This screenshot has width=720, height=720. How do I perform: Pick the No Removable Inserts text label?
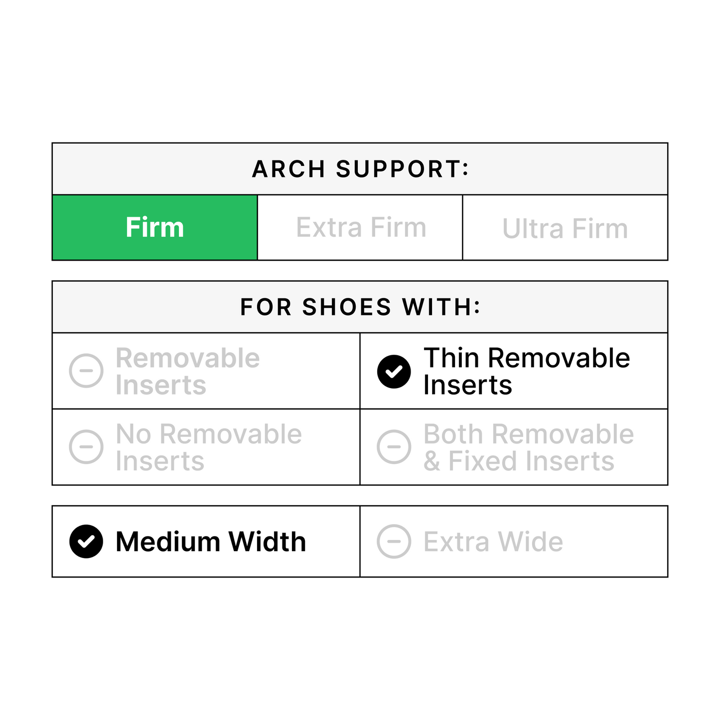pyautogui.click(x=208, y=447)
